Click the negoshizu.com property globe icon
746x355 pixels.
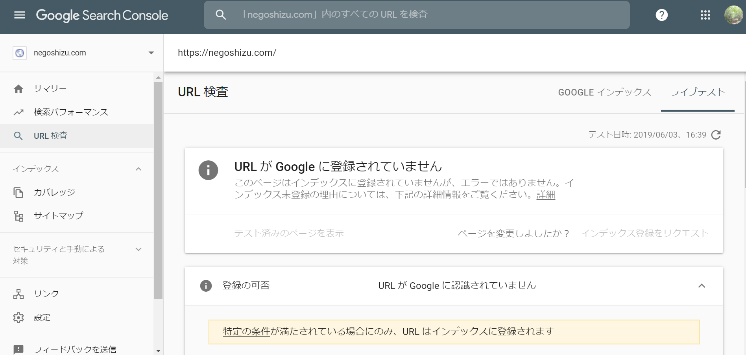click(20, 53)
